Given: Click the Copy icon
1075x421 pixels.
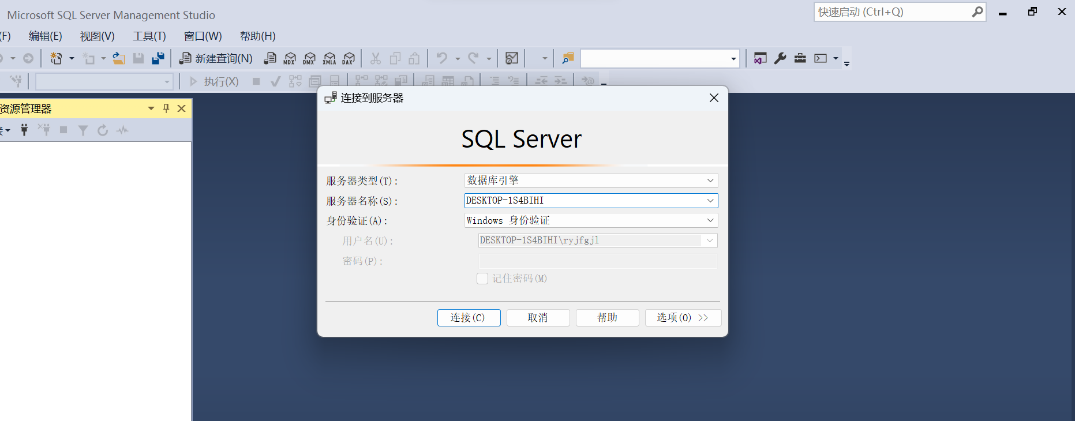Looking at the screenshot, I should [x=395, y=58].
